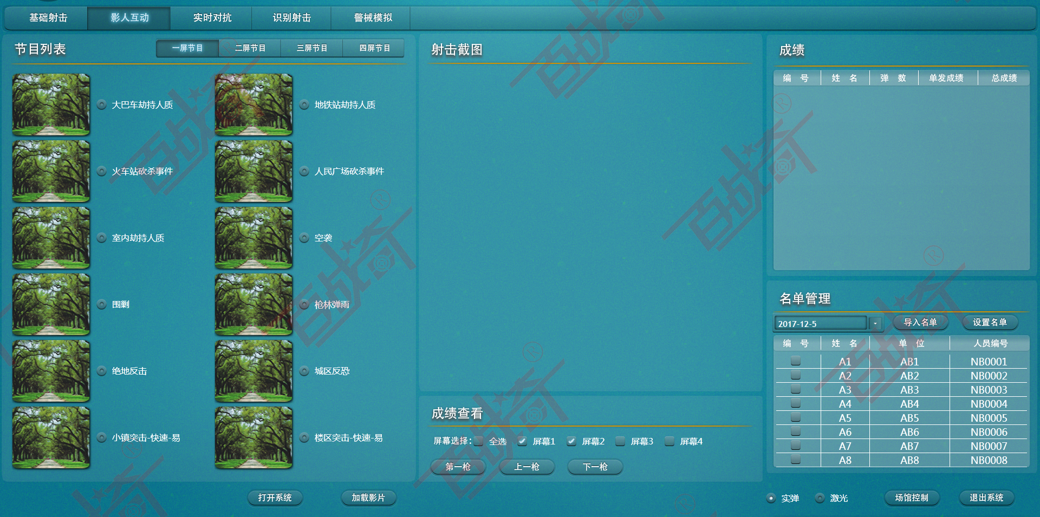Click the 室内劫持人质 thumbnail
Image resolution: width=1040 pixels, height=517 pixels.
coord(51,238)
